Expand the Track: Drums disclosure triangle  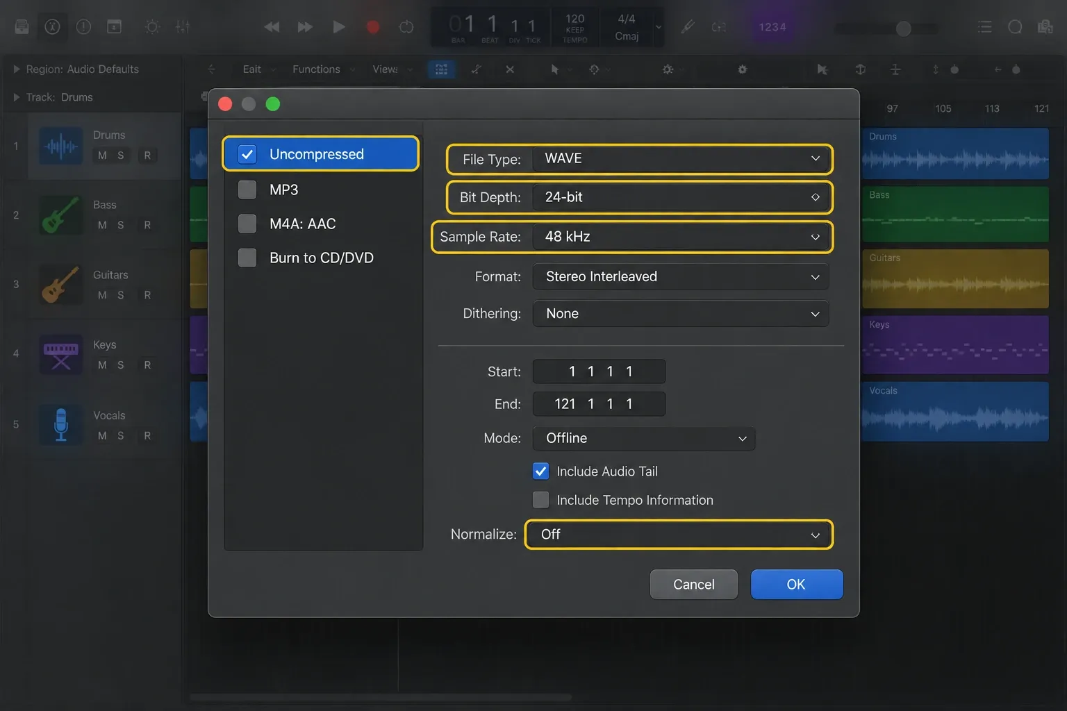[x=16, y=97]
